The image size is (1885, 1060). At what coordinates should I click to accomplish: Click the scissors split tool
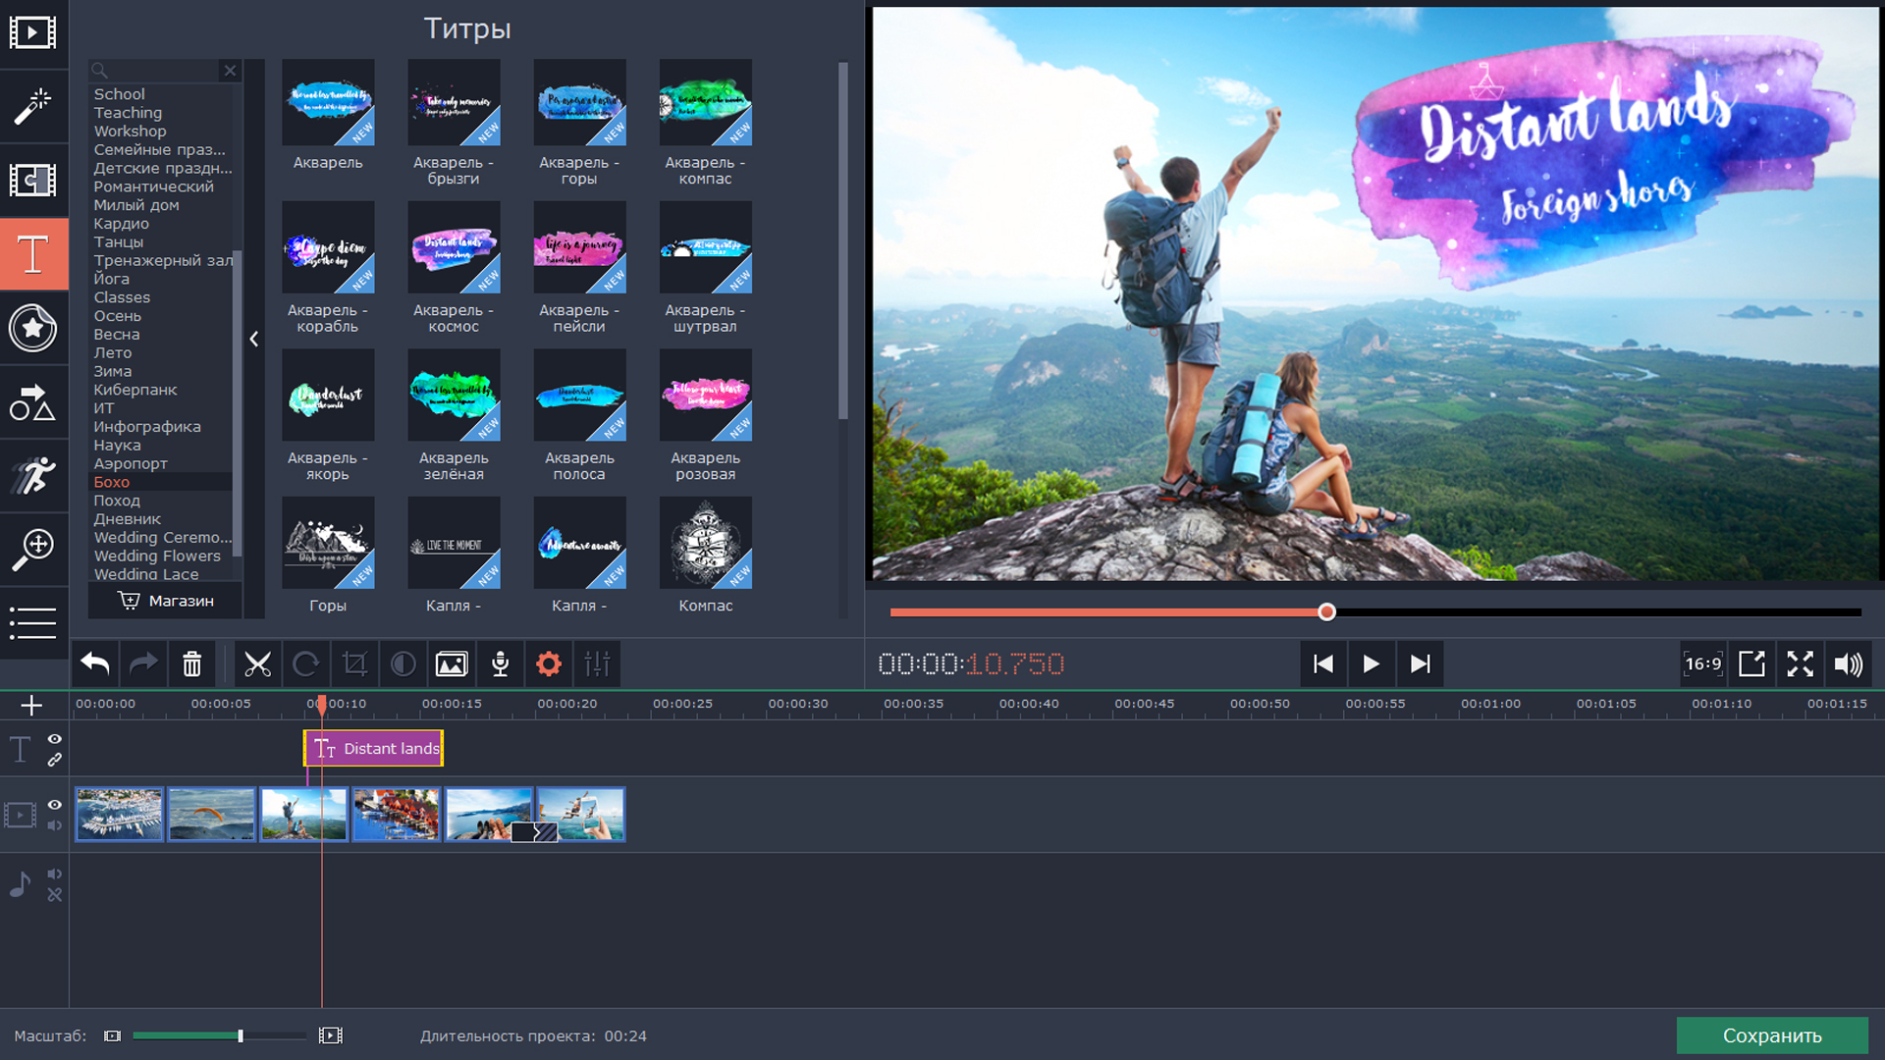coord(257,664)
